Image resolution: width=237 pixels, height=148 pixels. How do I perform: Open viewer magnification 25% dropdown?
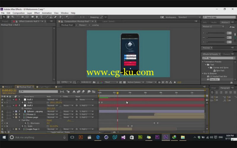66,82
